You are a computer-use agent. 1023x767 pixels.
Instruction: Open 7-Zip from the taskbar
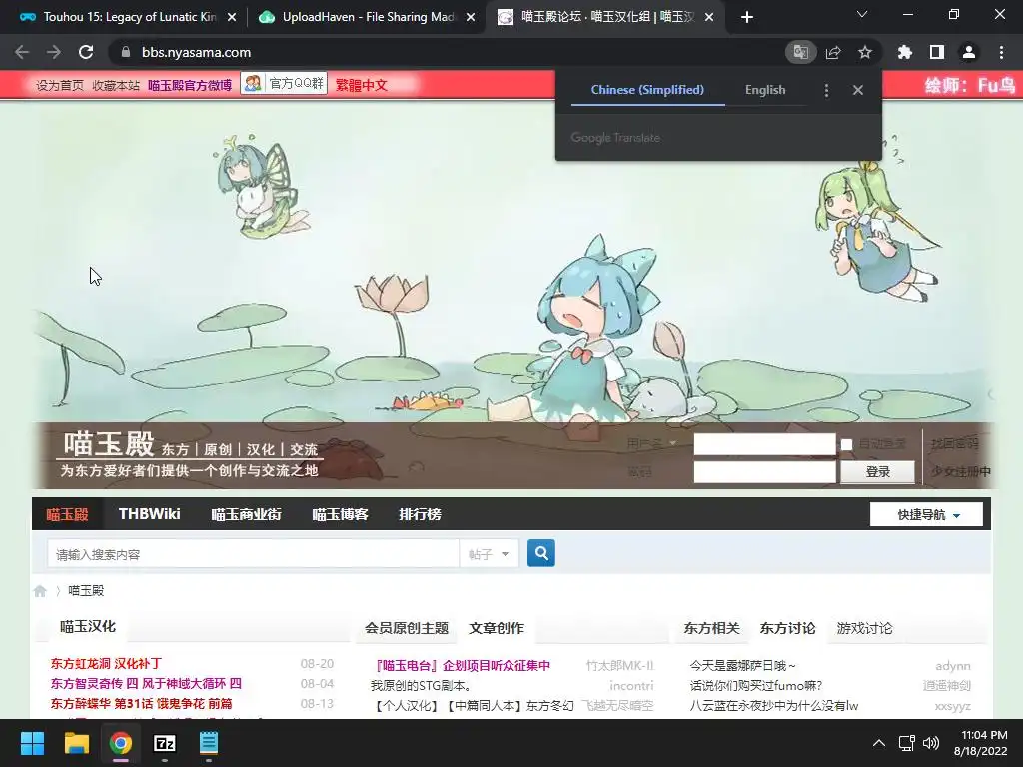pyautogui.click(x=165, y=743)
